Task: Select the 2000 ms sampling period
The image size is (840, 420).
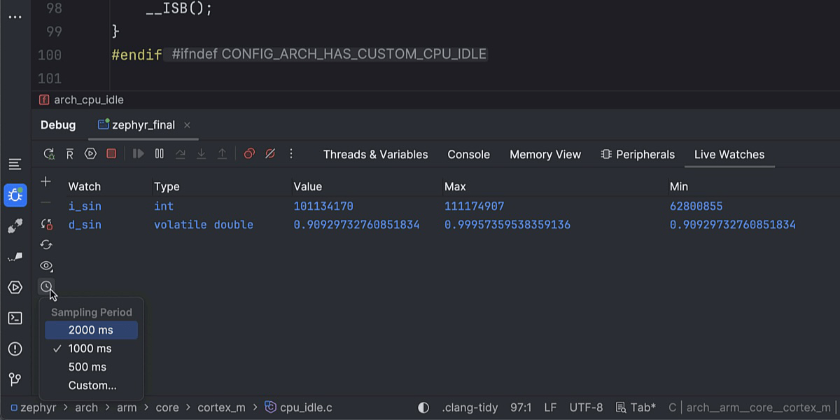Action: click(91, 330)
